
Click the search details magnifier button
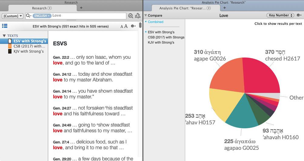point(131,16)
